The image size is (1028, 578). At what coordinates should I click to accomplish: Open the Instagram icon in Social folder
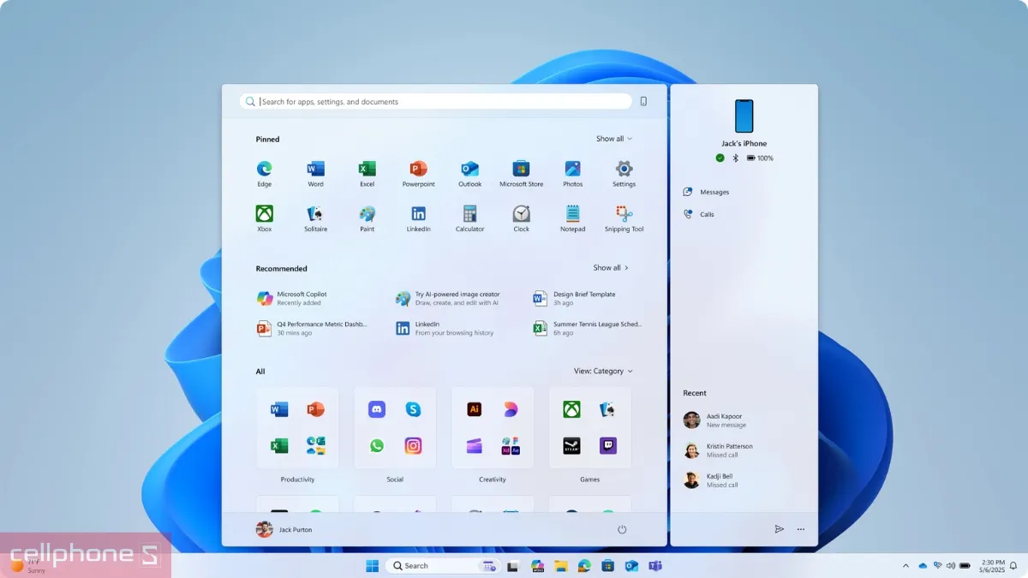point(413,445)
